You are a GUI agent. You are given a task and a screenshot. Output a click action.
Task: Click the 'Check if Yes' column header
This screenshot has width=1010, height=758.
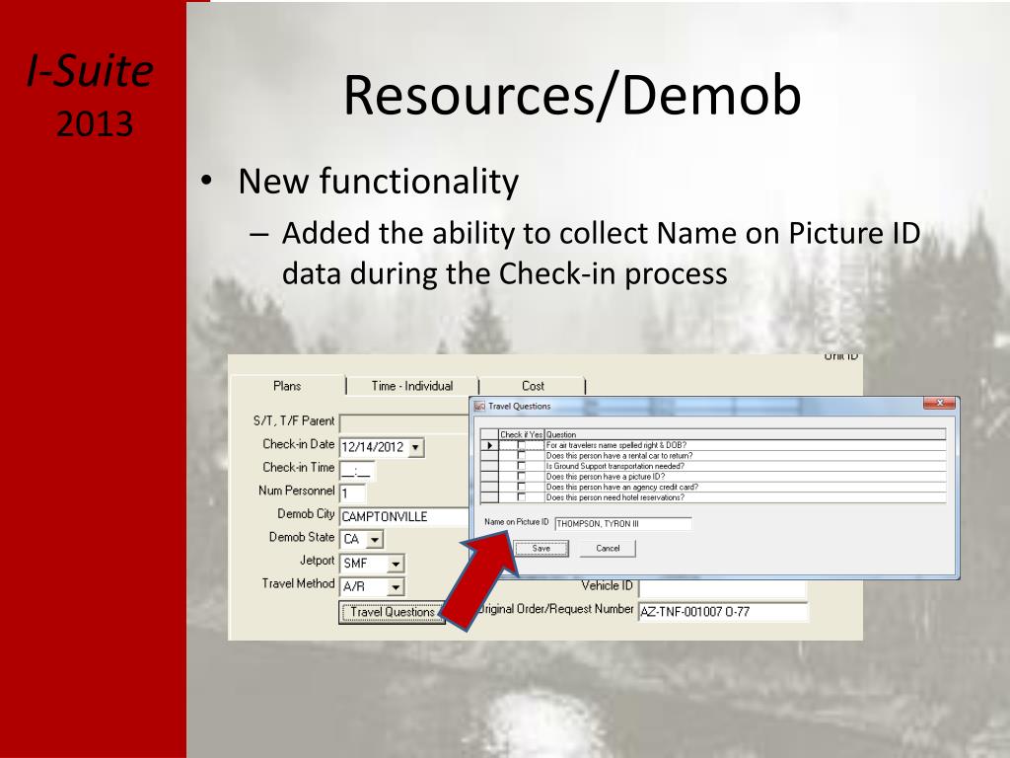(x=522, y=435)
